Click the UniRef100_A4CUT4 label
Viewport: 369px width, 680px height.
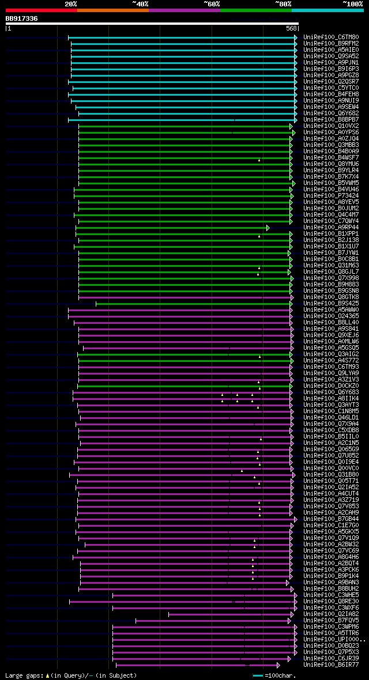coord(331,493)
